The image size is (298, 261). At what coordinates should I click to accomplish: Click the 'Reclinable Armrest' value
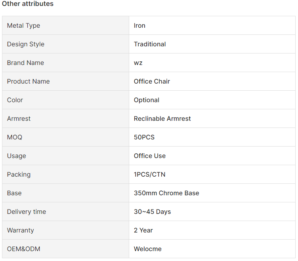click(162, 118)
